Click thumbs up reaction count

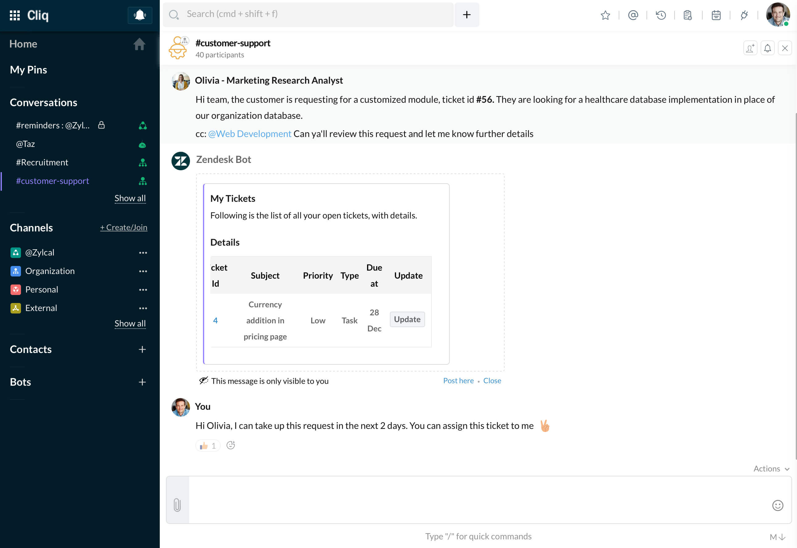(x=208, y=446)
